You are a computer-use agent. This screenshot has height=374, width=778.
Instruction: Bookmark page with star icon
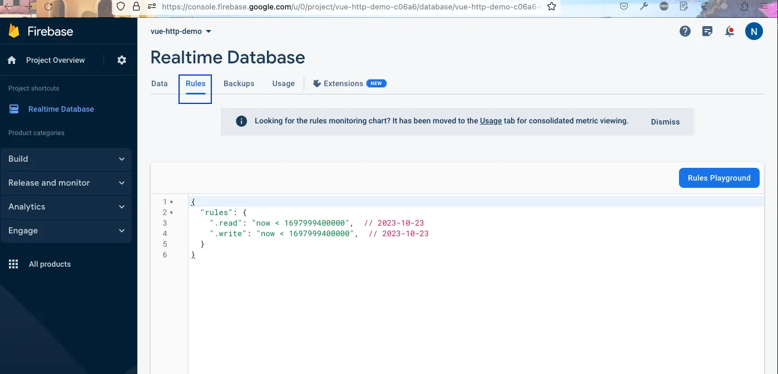551,7
